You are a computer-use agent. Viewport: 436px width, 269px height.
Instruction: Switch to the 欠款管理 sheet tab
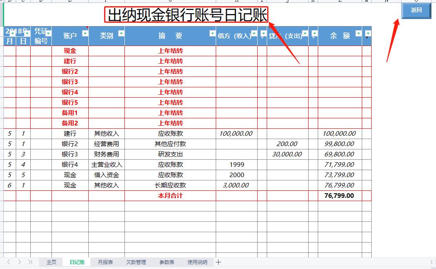pos(136,262)
